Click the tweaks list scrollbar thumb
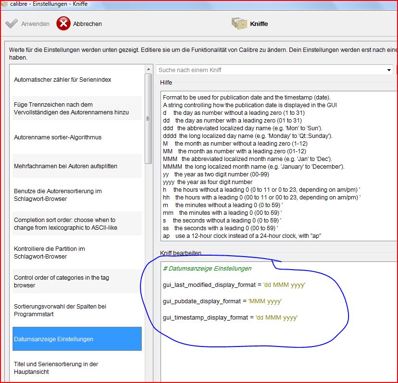The height and width of the screenshot is (383, 398). (x=149, y=119)
